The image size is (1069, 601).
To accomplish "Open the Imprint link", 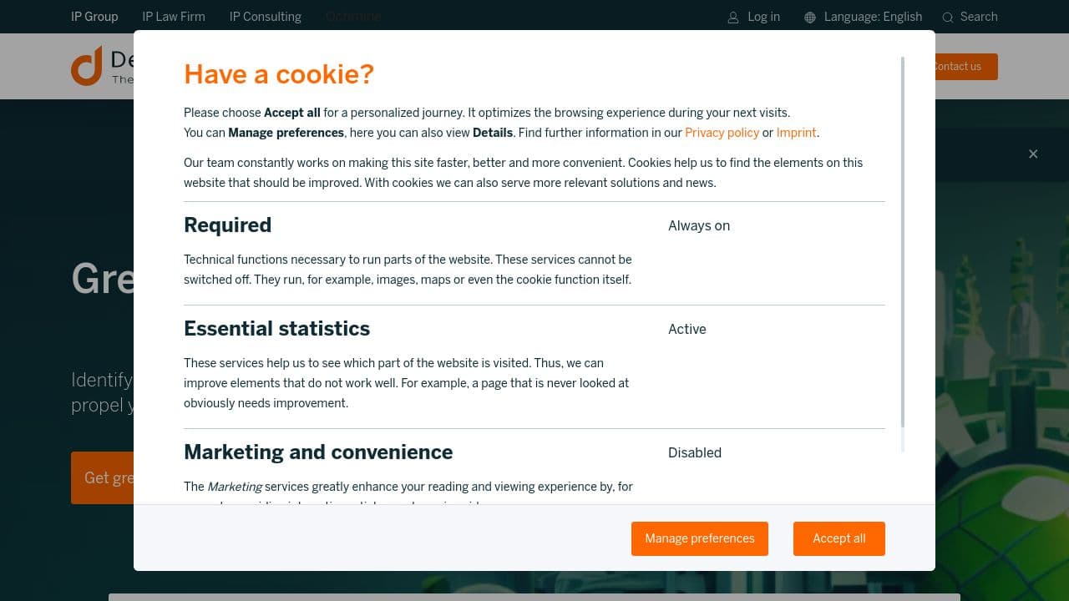I will pyautogui.click(x=796, y=133).
